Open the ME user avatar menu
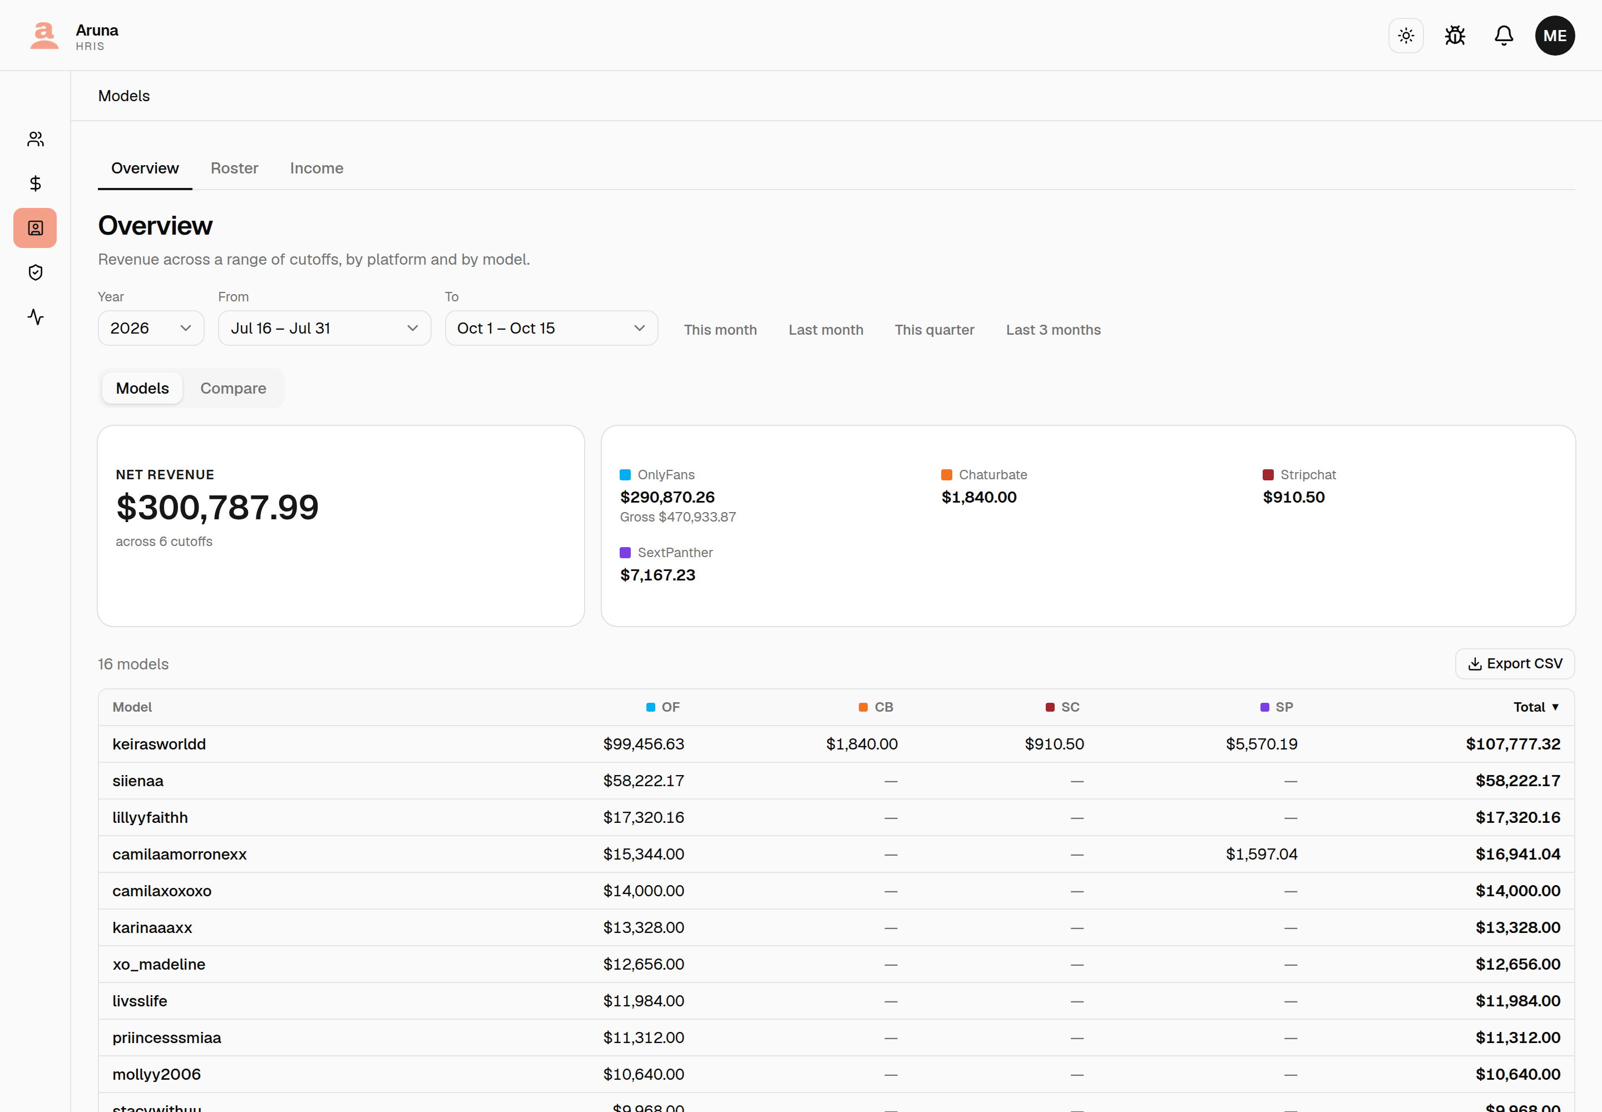The height and width of the screenshot is (1112, 1602). pos(1554,36)
